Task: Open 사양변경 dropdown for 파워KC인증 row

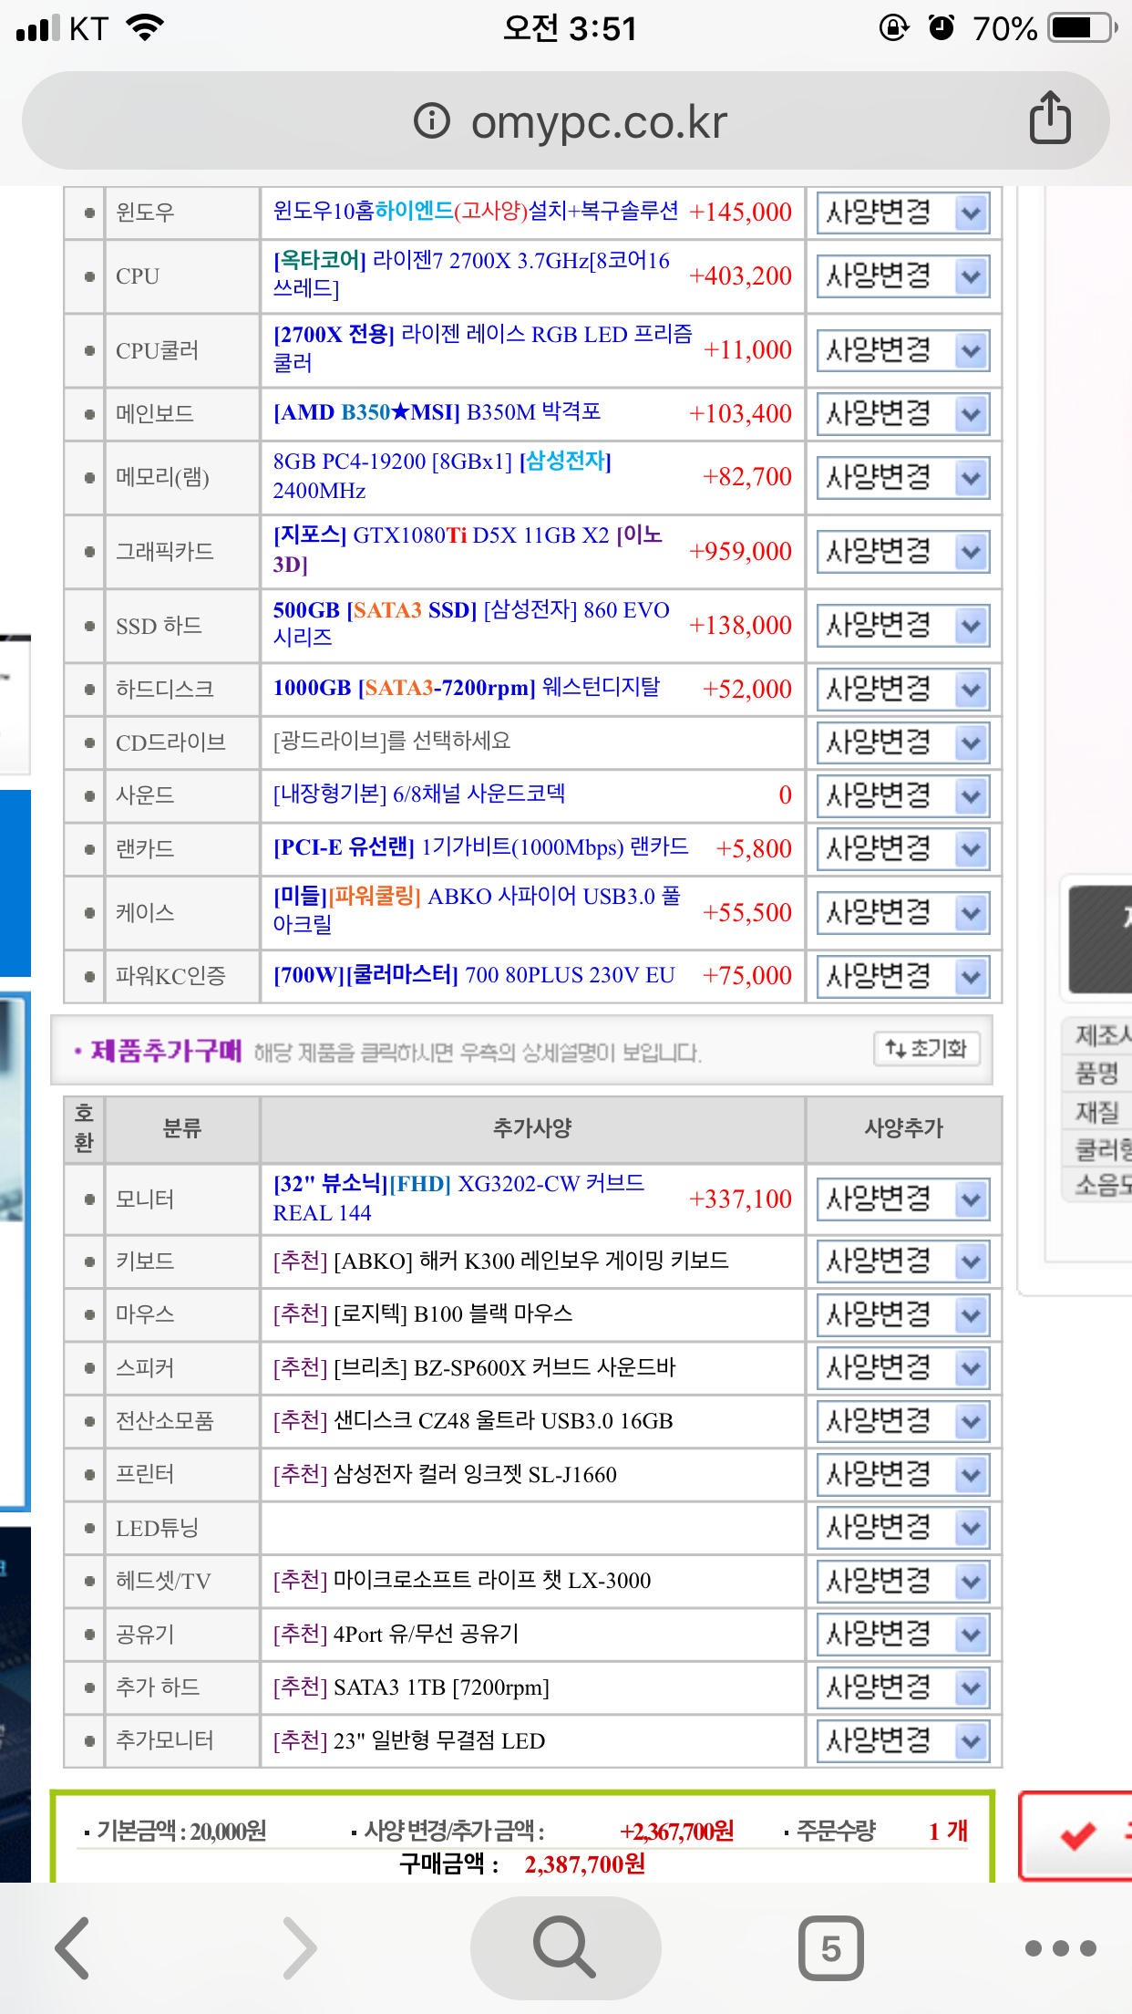Action: coord(903,977)
